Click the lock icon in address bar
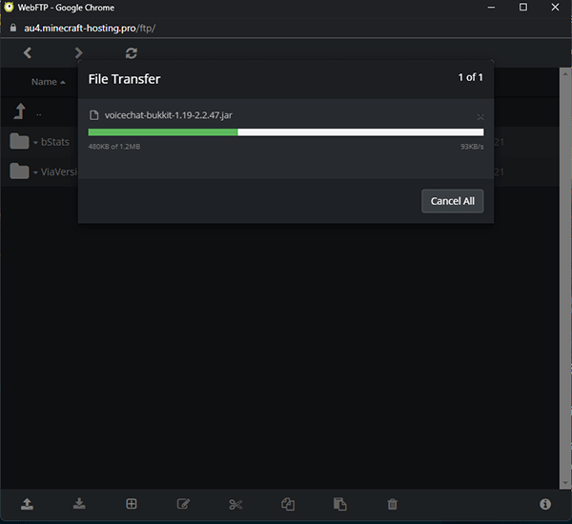Image resolution: width=572 pixels, height=524 pixels. tap(13, 28)
